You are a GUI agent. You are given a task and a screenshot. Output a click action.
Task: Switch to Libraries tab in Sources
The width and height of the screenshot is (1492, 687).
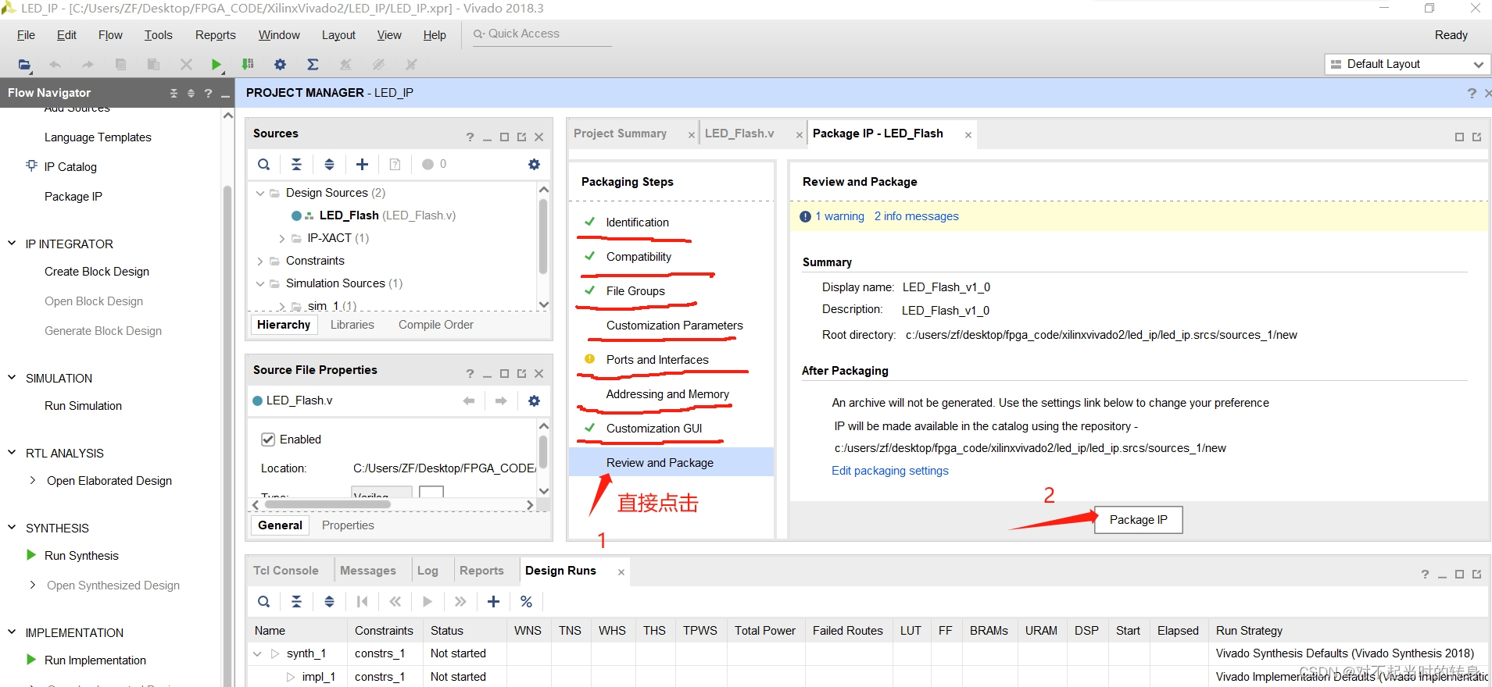pyautogui.click(x=352, y=325)
